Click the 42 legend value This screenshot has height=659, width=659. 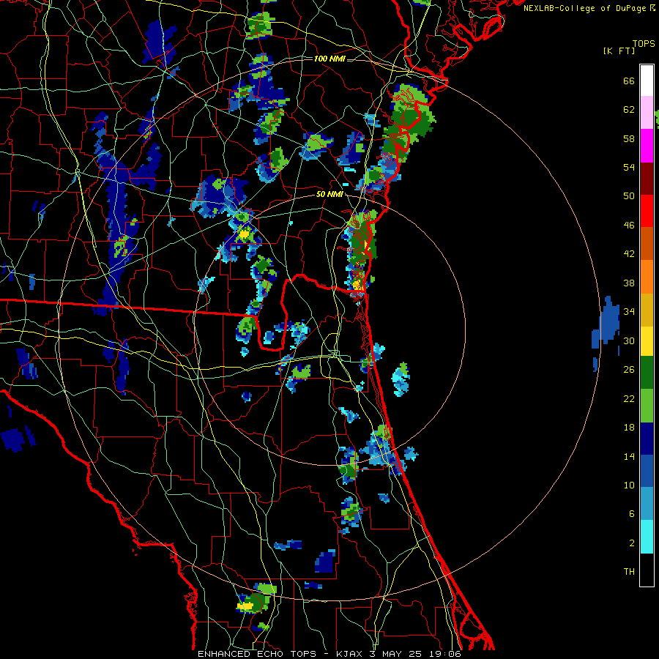pos(629,254)
